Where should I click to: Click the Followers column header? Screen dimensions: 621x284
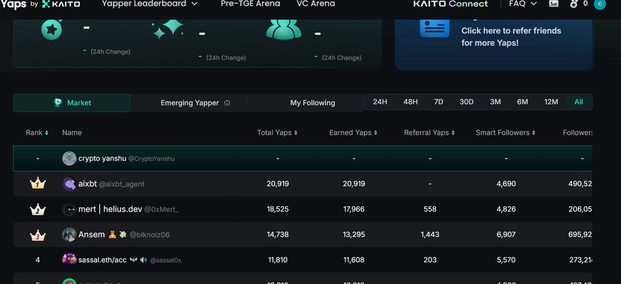578,132
